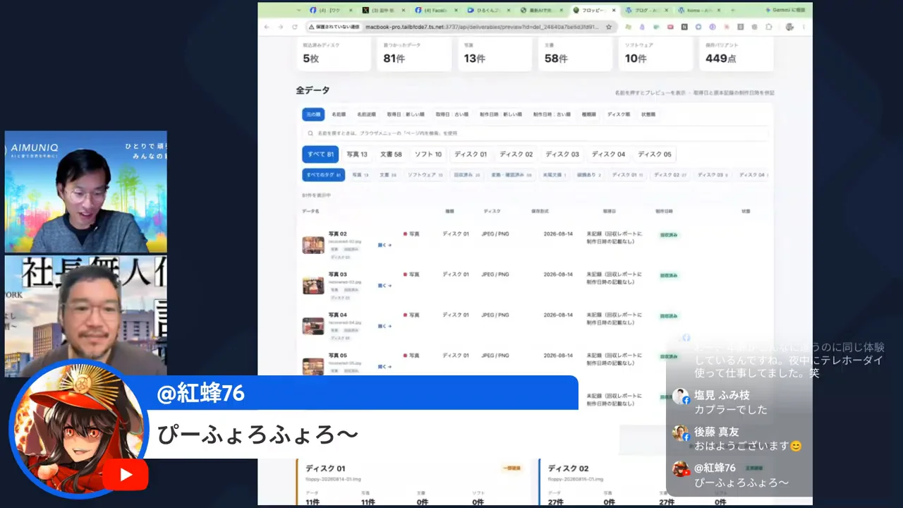This screenshot has width=903, height=508.
Task: Sort by 種類順
Action: [589, 114]
